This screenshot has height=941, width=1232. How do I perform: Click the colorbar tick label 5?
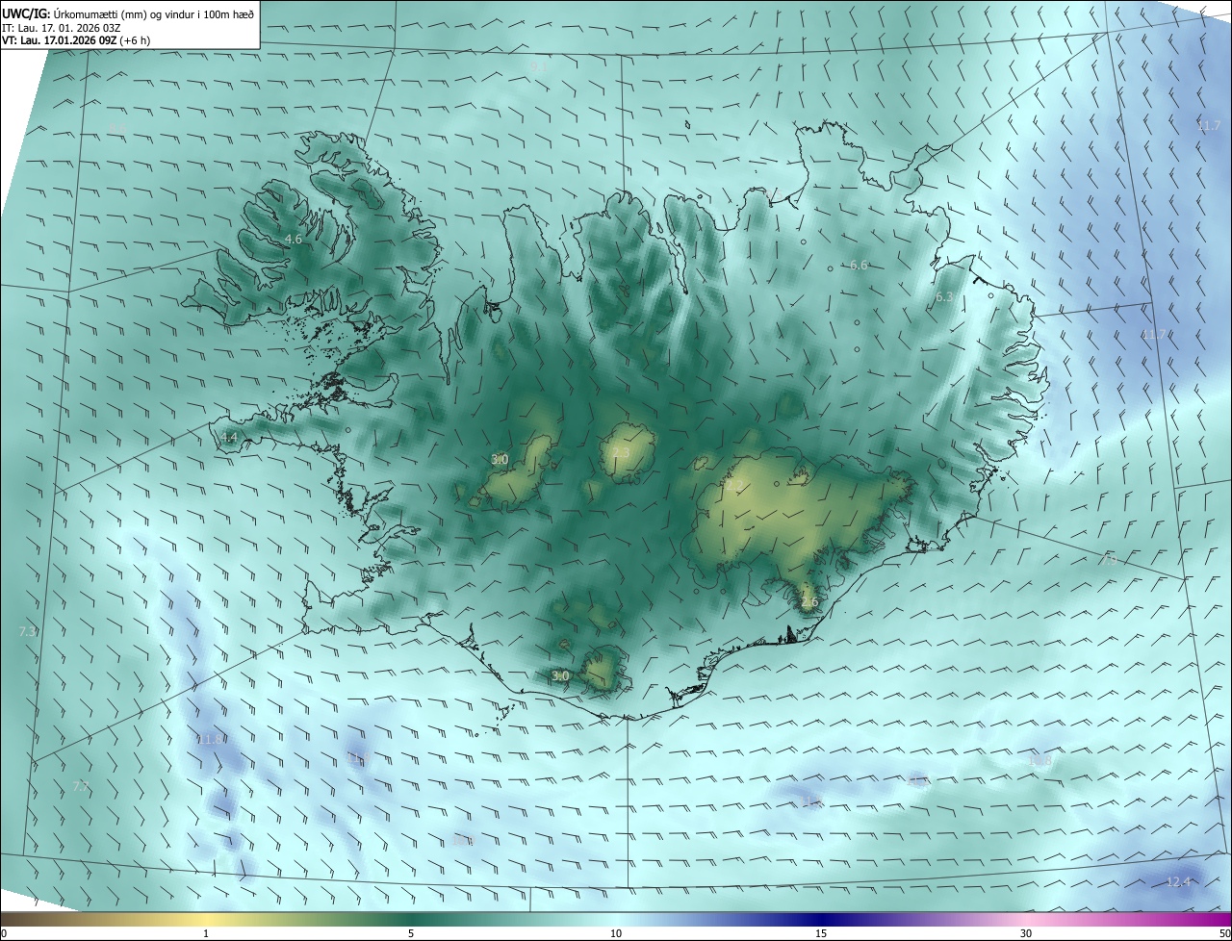click(411, 934)
